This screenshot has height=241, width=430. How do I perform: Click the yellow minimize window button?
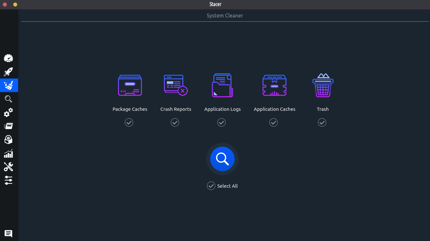[15, 5]
